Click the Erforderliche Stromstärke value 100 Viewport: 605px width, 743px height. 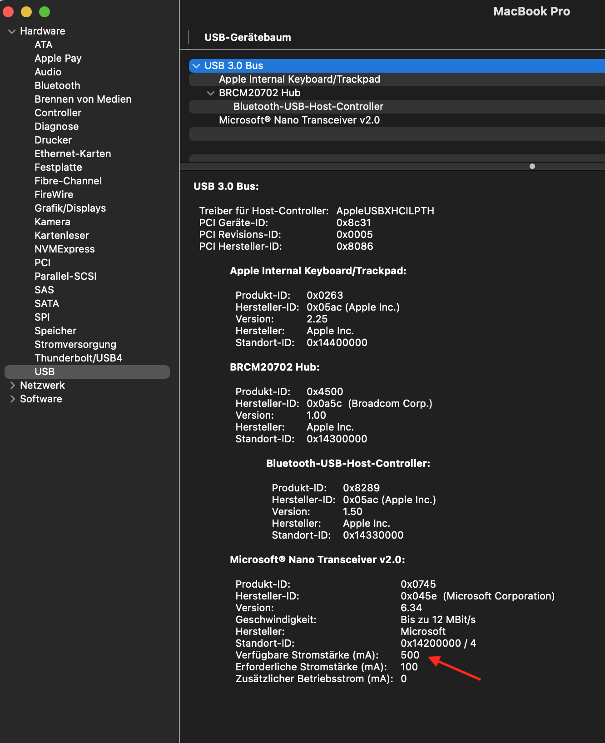pos(409,667)
